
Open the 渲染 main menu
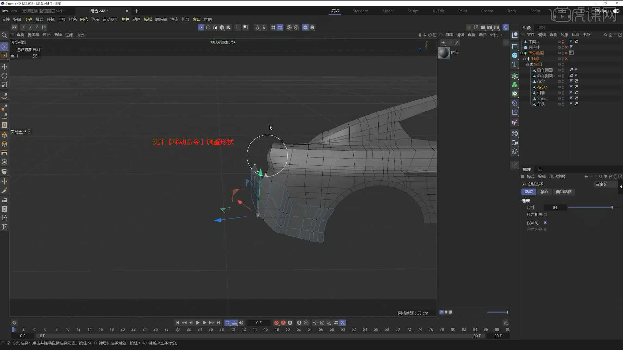click(174, 19)
